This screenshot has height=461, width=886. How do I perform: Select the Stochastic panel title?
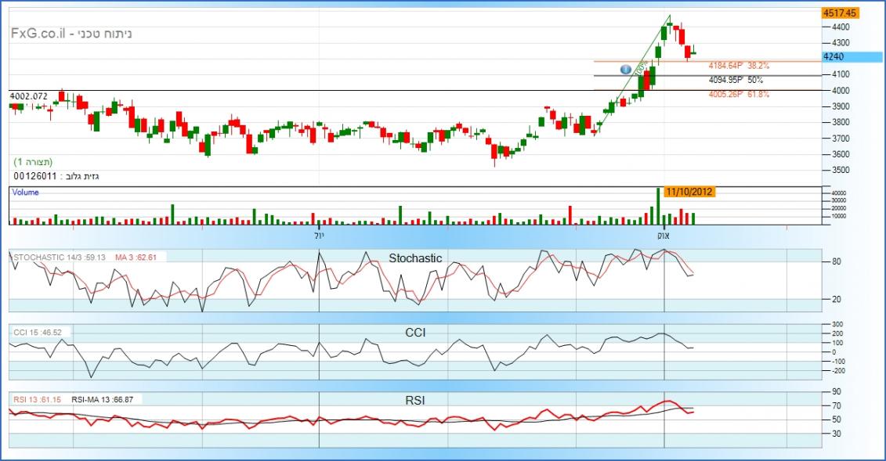pos(415,258)
